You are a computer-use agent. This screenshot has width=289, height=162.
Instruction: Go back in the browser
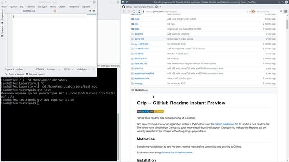(124, 11)
